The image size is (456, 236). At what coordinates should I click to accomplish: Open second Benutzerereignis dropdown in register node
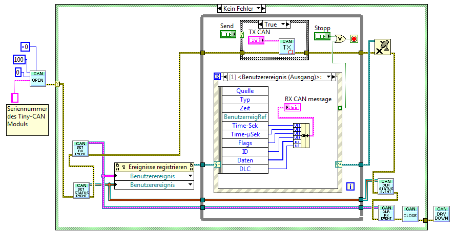pyautogui.click(x=190, y=185)
